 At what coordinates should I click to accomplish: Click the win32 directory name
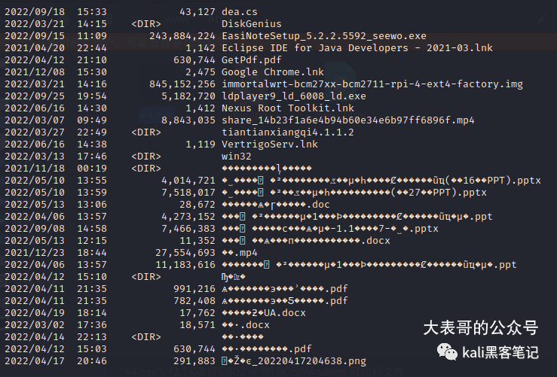coord(237,157)
